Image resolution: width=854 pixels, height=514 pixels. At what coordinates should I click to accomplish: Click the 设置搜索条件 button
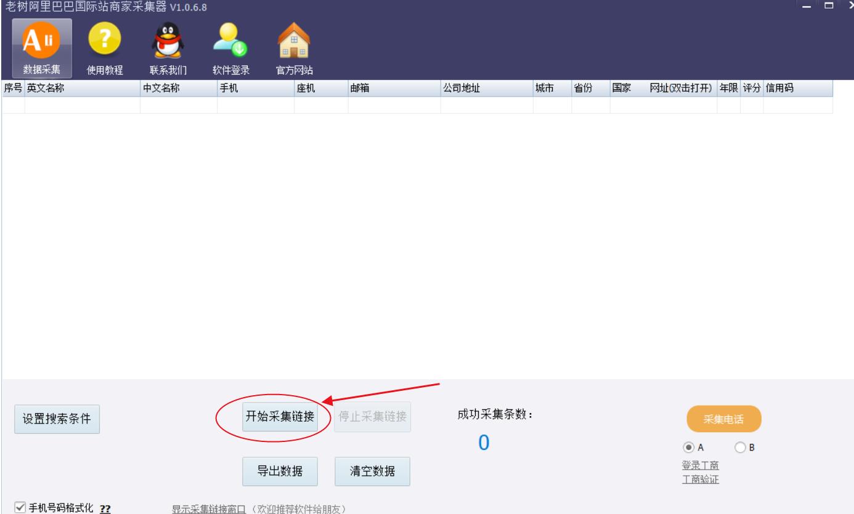click(x=57, y=419)
